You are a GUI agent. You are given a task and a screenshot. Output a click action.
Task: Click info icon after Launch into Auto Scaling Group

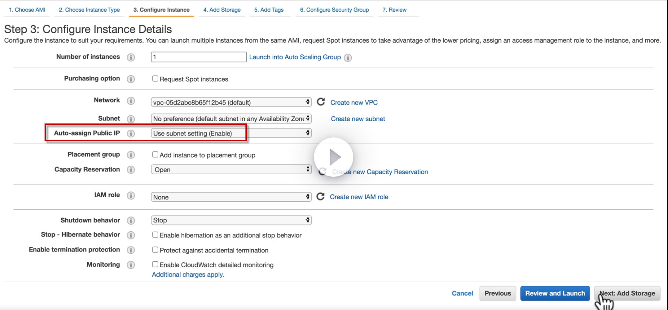click(x=348, y=58)
